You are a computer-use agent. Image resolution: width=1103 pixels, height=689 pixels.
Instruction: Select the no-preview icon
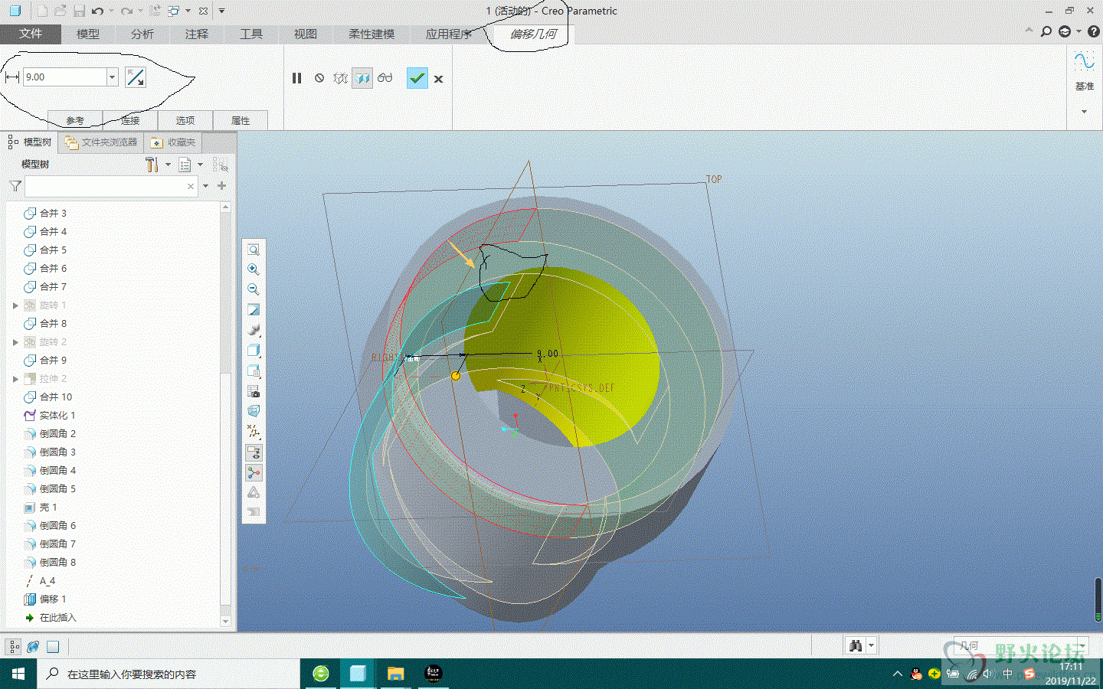pyautogui.click(x=319, y=78)
